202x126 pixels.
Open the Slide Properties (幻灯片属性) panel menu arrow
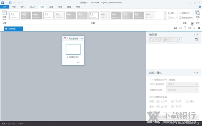click(194, 73)
